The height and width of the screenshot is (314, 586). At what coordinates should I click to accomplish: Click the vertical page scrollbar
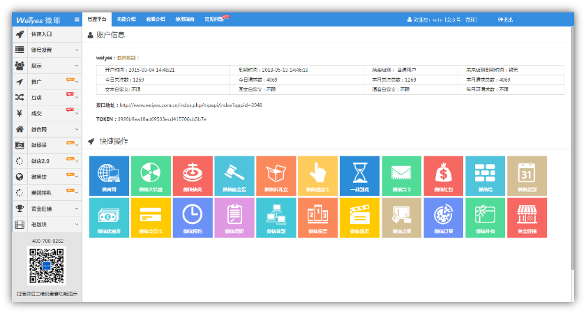pyautogui.click(x=572, y=149)
